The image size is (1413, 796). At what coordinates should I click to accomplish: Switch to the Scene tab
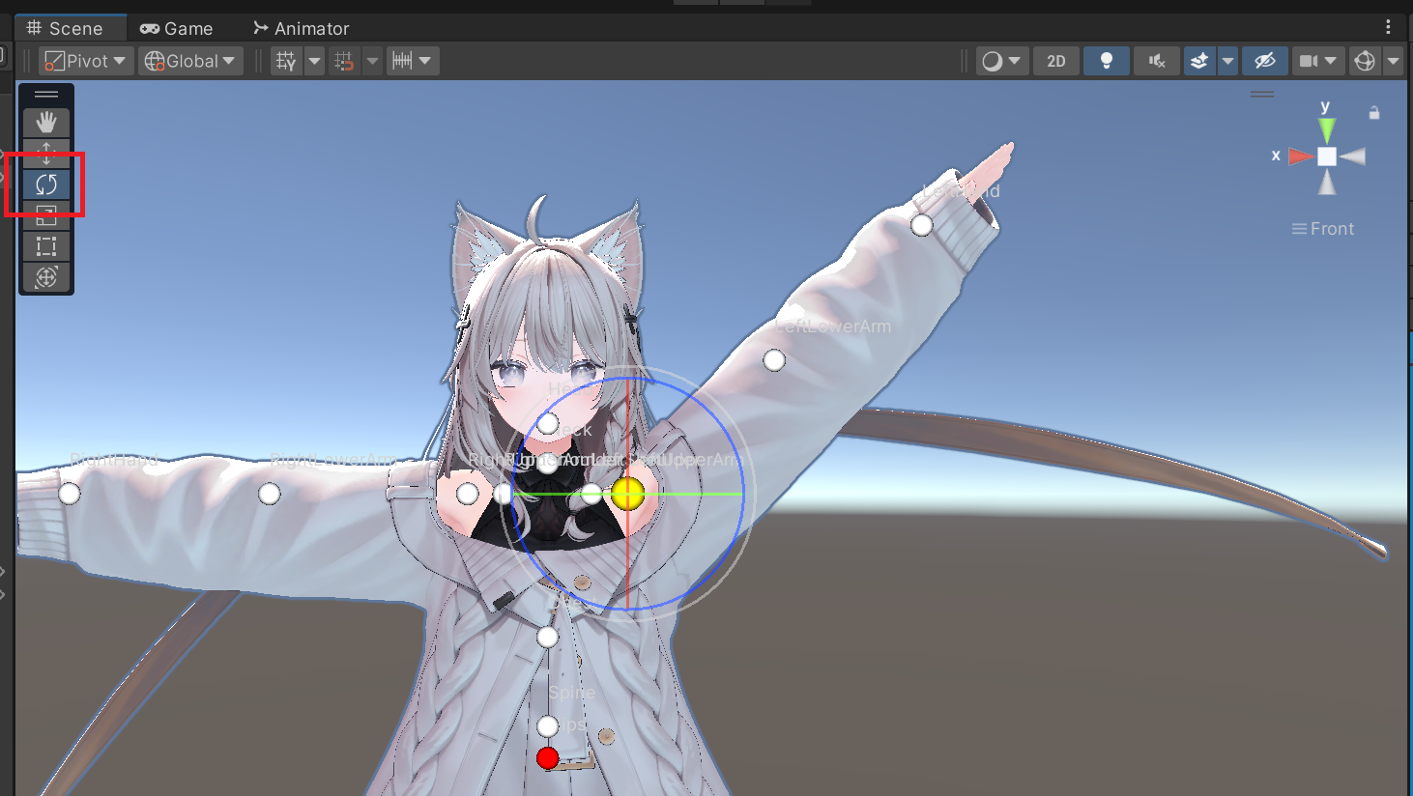pyautogui.click(x=65, y=28)
